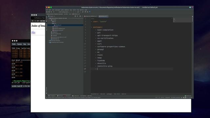Expand External Libraries in project tree

(x=49, y=41)
